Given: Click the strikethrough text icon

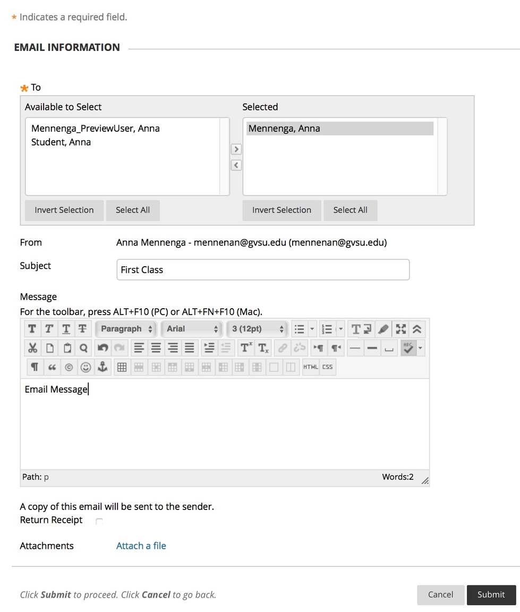Looking at the screenshot, I should click(82, 329).
